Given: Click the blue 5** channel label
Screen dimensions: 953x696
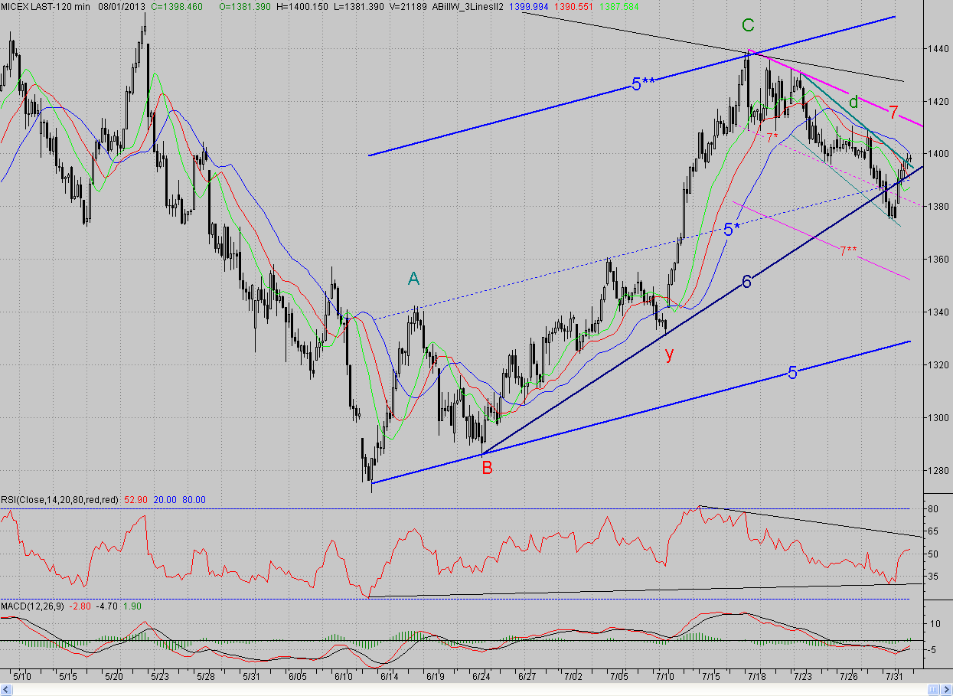Looking at the screenshot, I should point(643,84).
